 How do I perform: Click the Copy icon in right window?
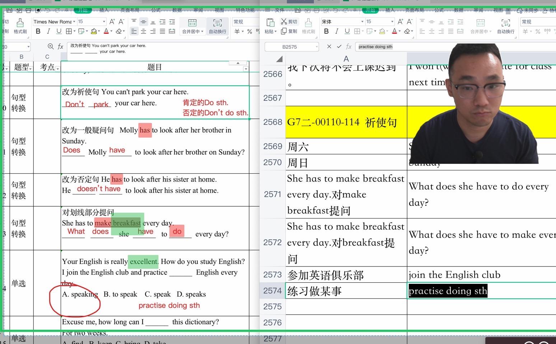coord(284,32)
